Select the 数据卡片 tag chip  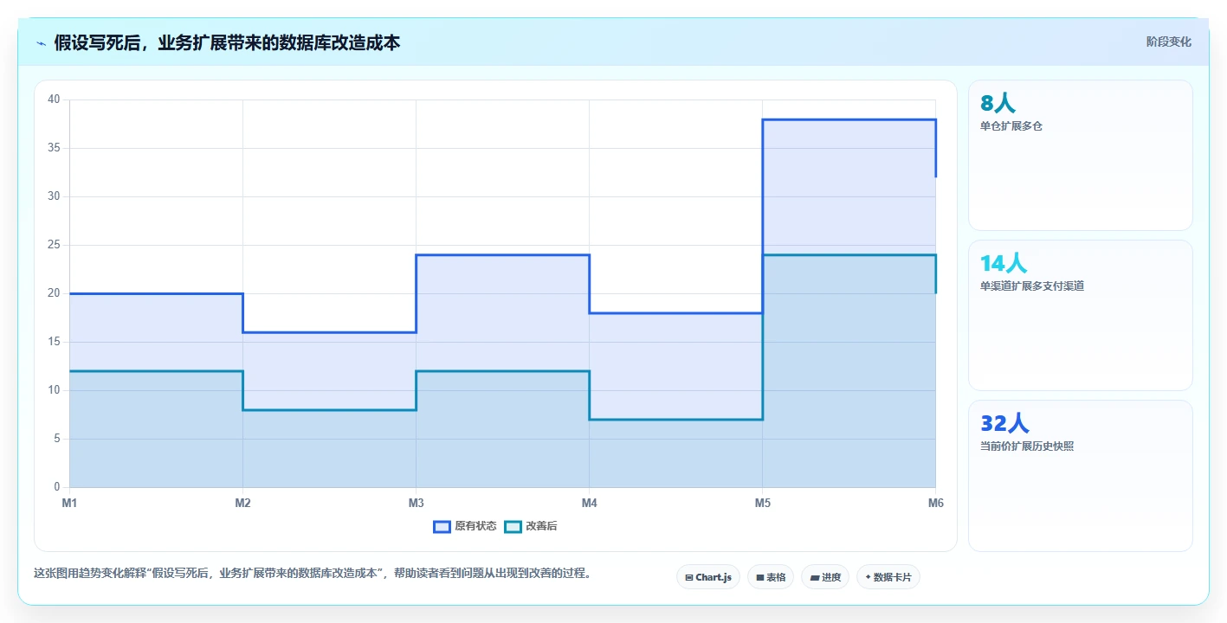(x=888, y=577)
